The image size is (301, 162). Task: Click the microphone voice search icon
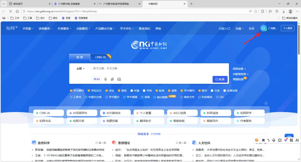tap(105, 79)
